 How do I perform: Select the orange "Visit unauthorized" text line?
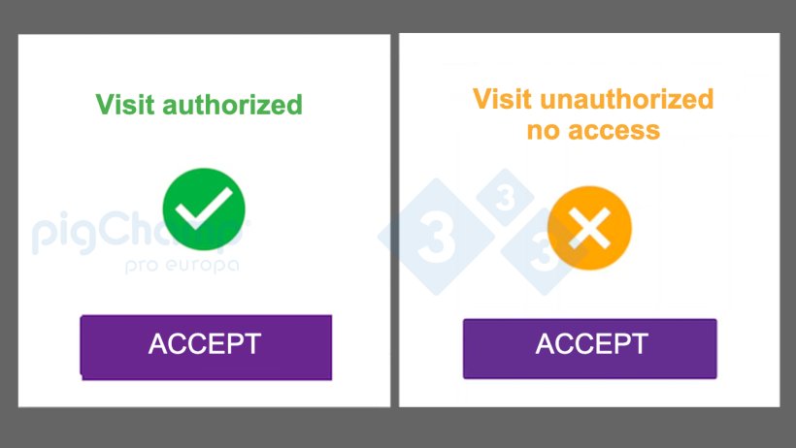pos(593,99)
